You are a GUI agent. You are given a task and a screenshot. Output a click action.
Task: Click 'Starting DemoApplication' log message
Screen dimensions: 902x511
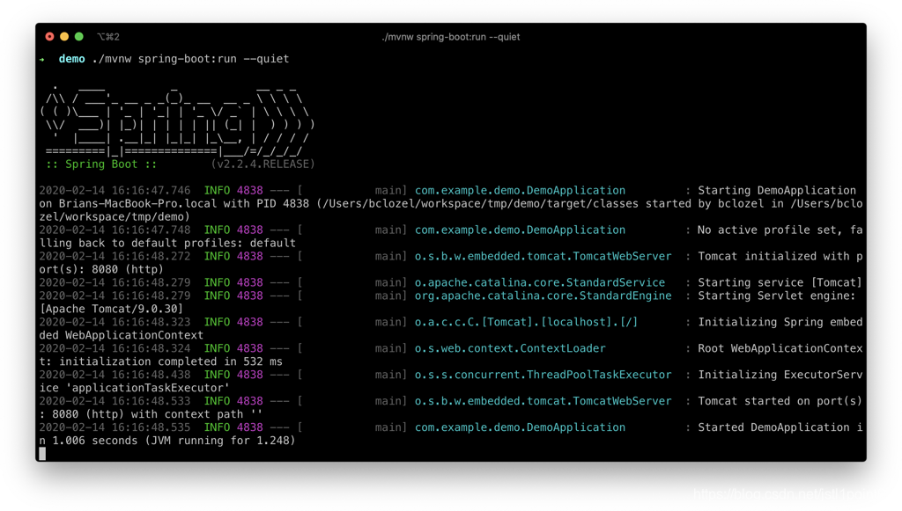click(777, 191)
